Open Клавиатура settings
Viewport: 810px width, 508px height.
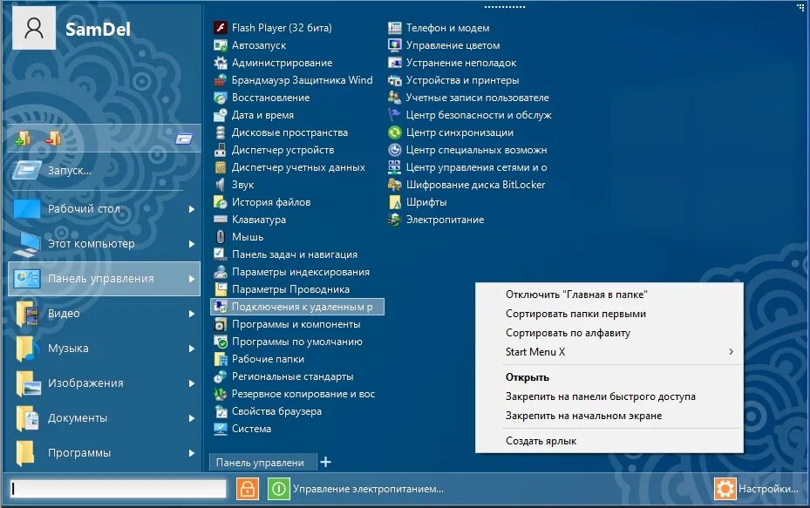click(249, 220)
